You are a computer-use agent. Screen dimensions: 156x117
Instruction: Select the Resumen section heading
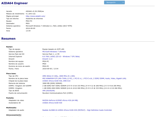[8, 39]
